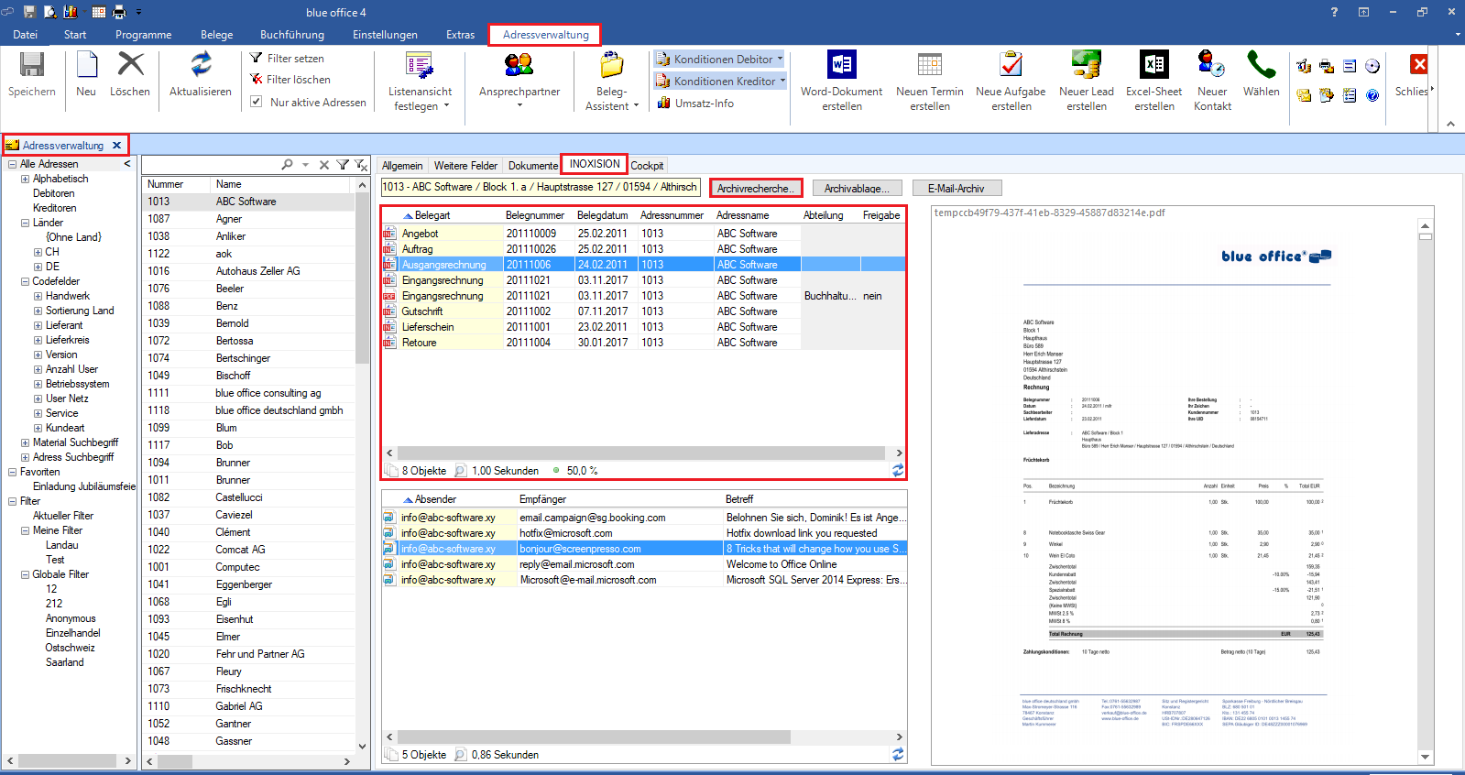The image size is (1465, 775).
Task: Close the Adressverwaltung document tab
Action: (x=116, y=145)
